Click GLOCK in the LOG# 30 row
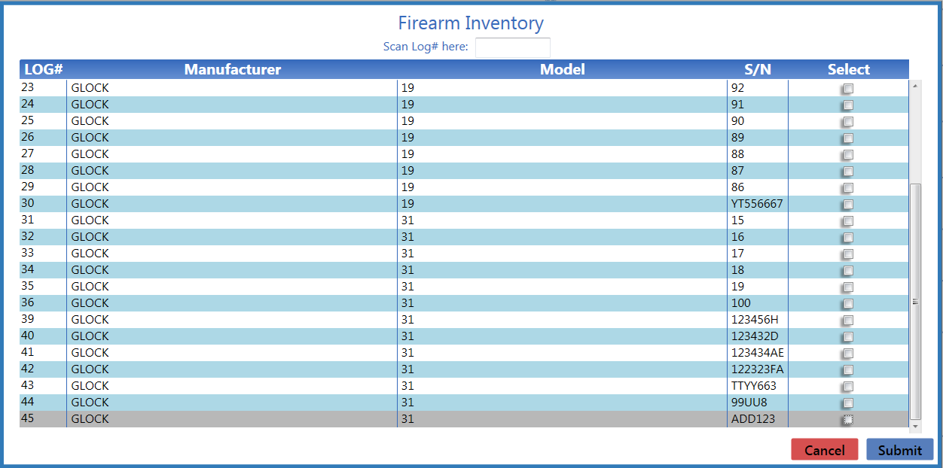 (90, 204)
